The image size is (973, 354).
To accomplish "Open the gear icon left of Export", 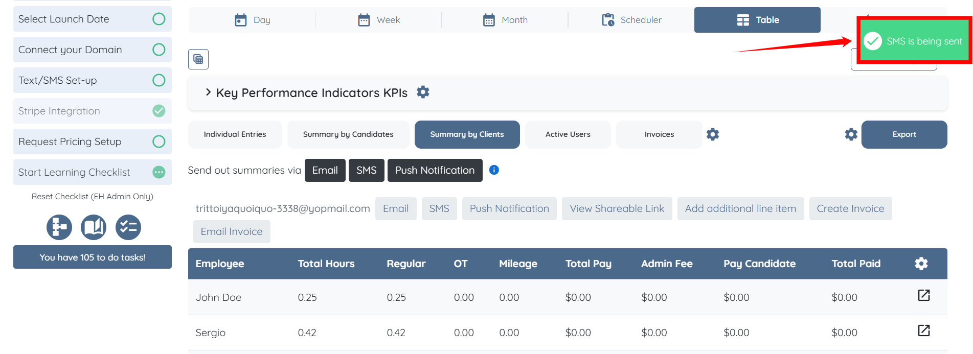I will point(851,134).
